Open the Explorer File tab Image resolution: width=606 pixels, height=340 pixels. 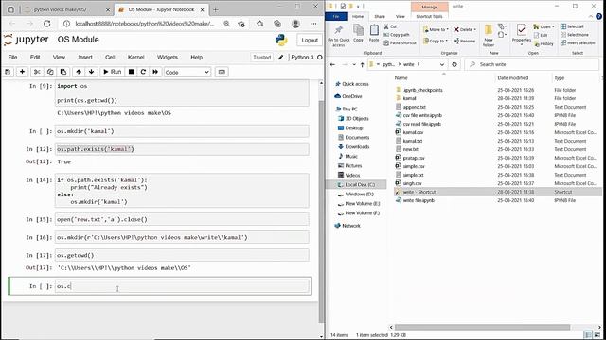pyautogui.click(x=336, y=16)
